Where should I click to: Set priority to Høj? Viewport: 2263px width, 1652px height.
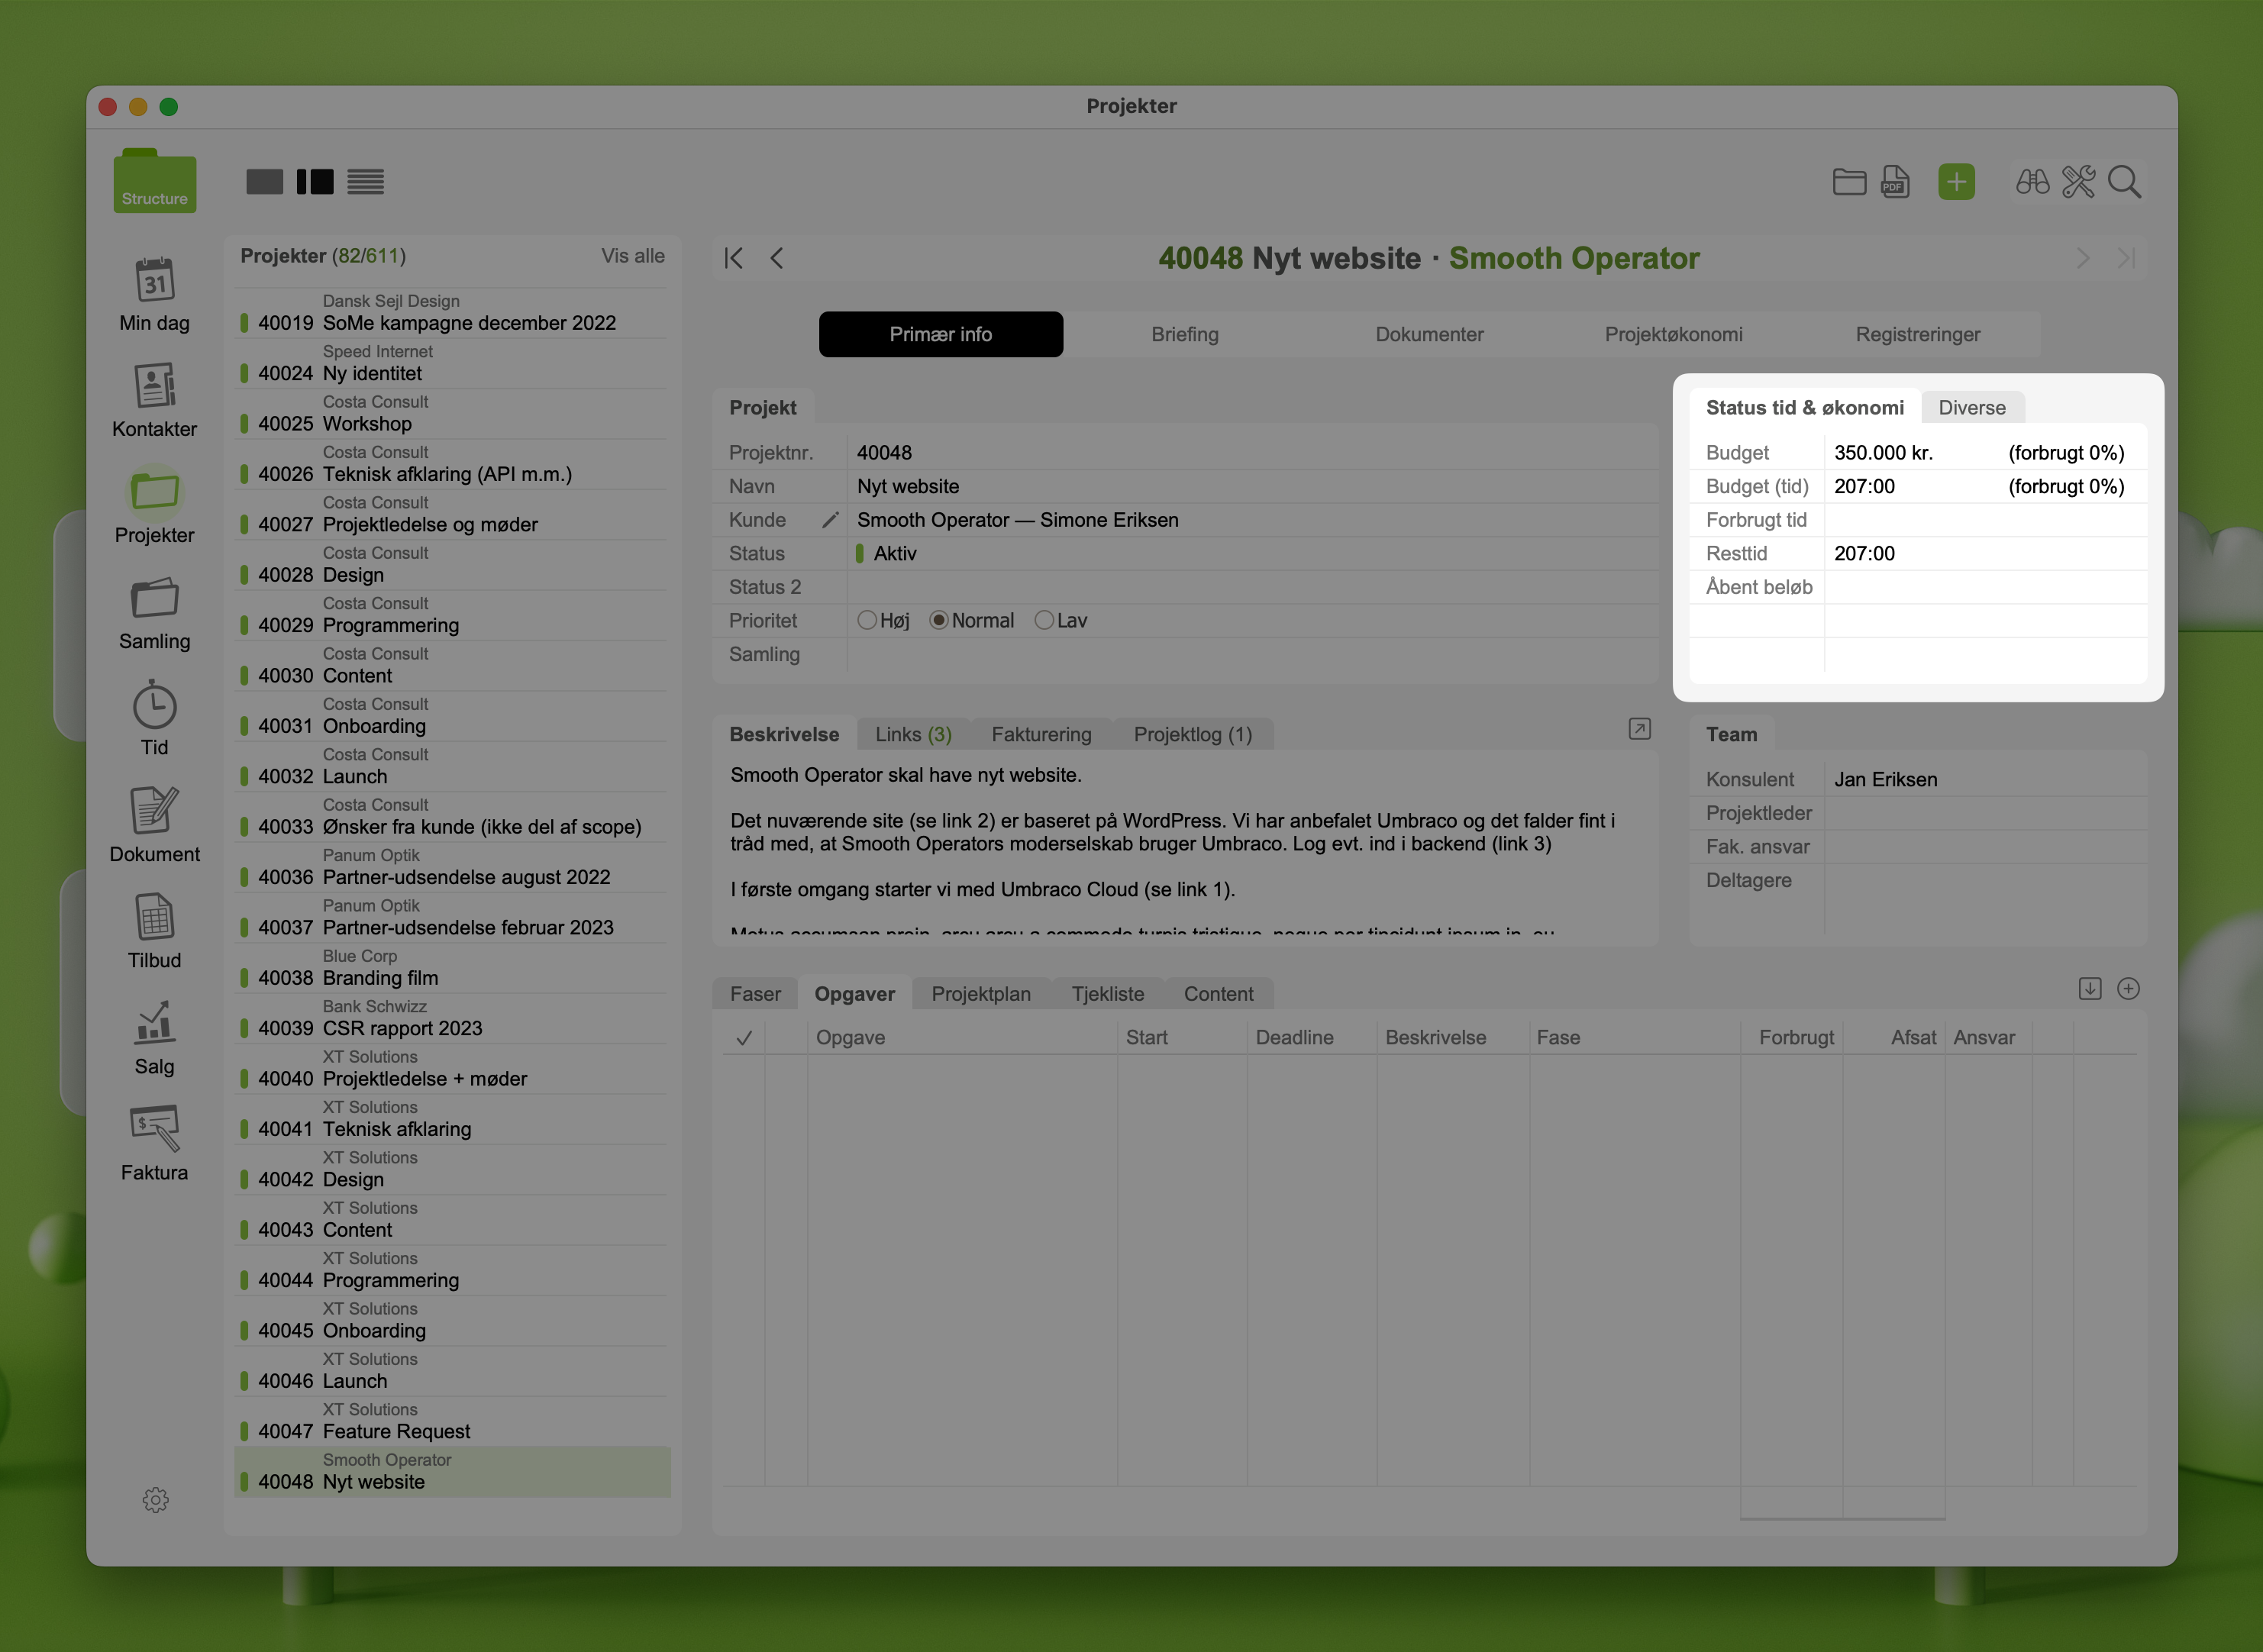click(867, 621)
